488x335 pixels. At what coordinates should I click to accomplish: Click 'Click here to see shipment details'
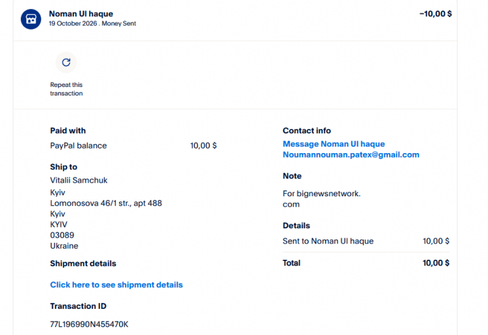point(116,285)
